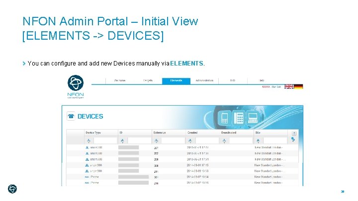
Task: Select extension value 209 in the table
Action: 156,159
